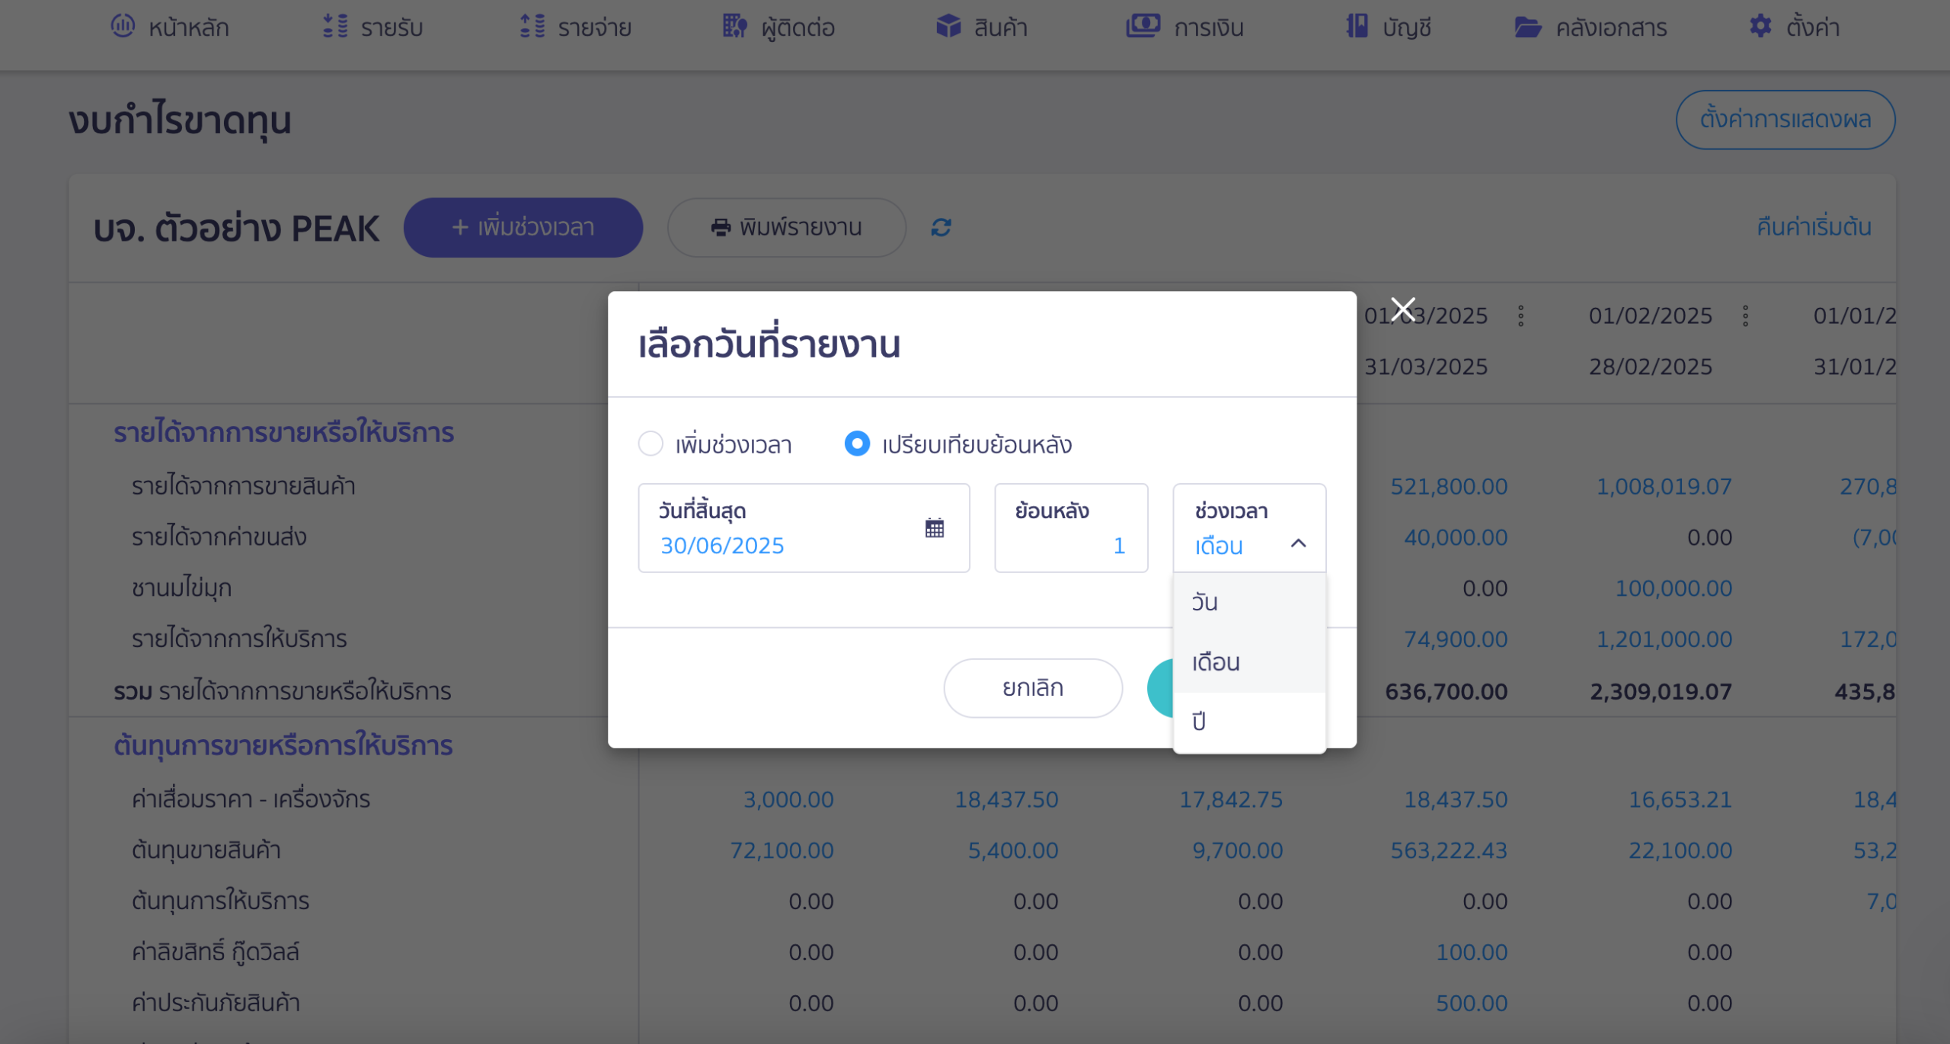Open the การเงิน finance menu
Image resolution: width=1950 pixels, height=1044 pixels.
[x=1184, y=27]
